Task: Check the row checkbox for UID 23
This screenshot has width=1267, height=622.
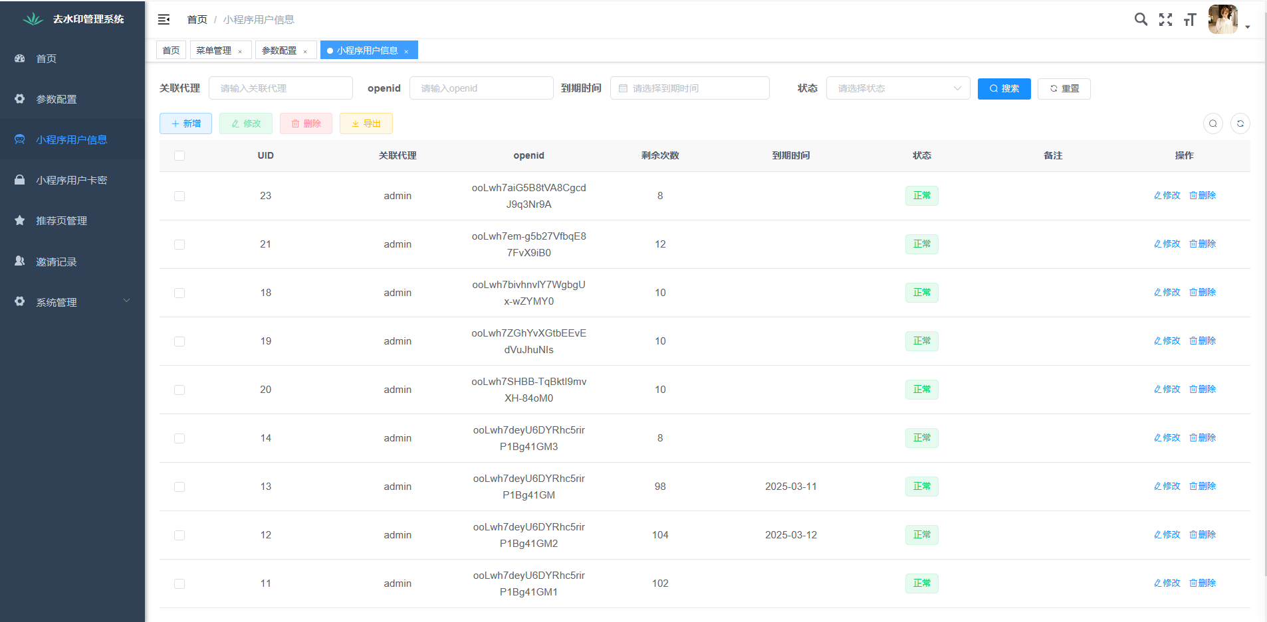Action: 179,196
